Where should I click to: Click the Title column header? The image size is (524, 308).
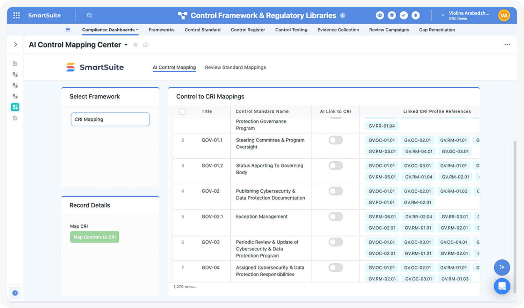tap(207, 111)
